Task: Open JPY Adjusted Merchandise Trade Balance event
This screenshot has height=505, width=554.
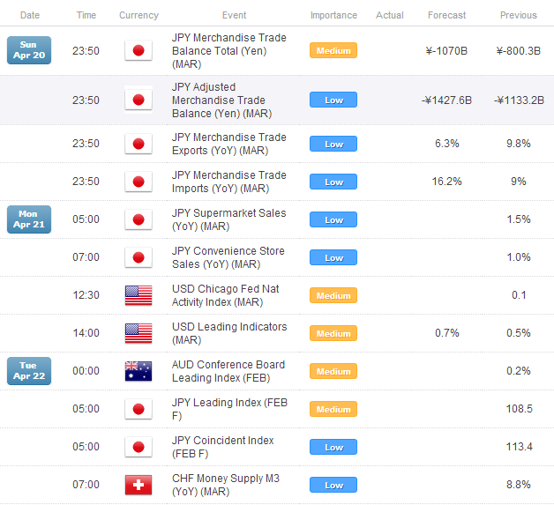Action: [222, 100]
